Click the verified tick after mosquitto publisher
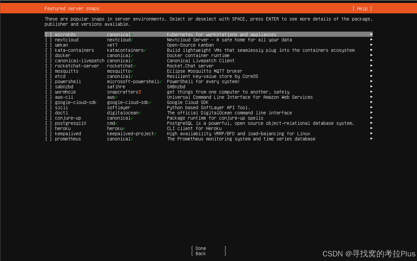The width and height of the screenshot is (417, 261). (132, 71)
